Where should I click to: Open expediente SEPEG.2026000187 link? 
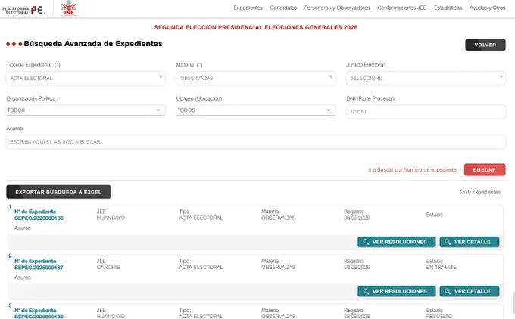(39, 268)
